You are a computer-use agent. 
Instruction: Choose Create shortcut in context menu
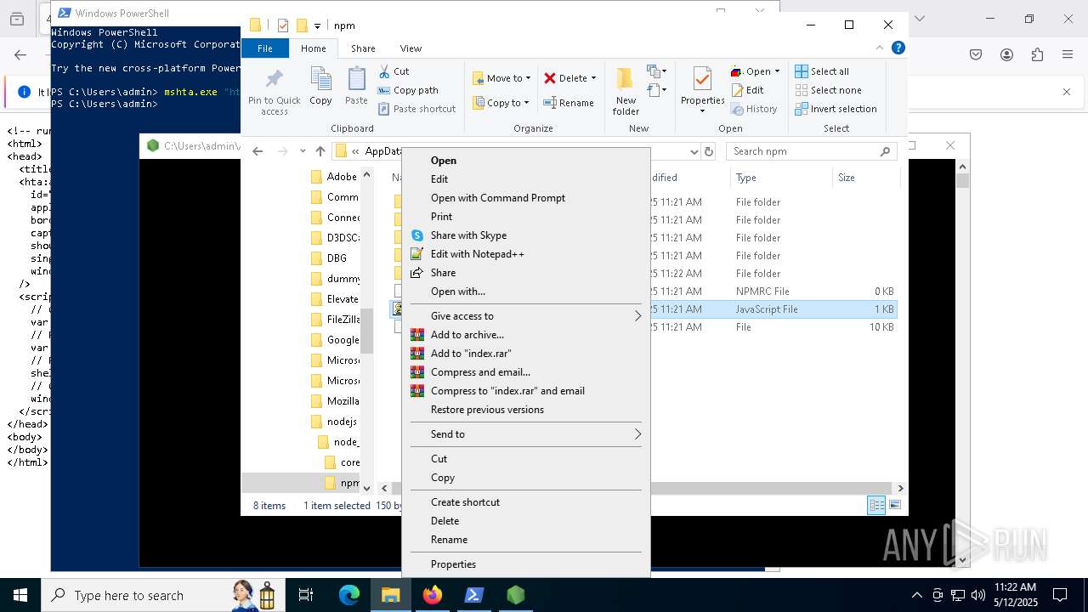tap(525, 502)
